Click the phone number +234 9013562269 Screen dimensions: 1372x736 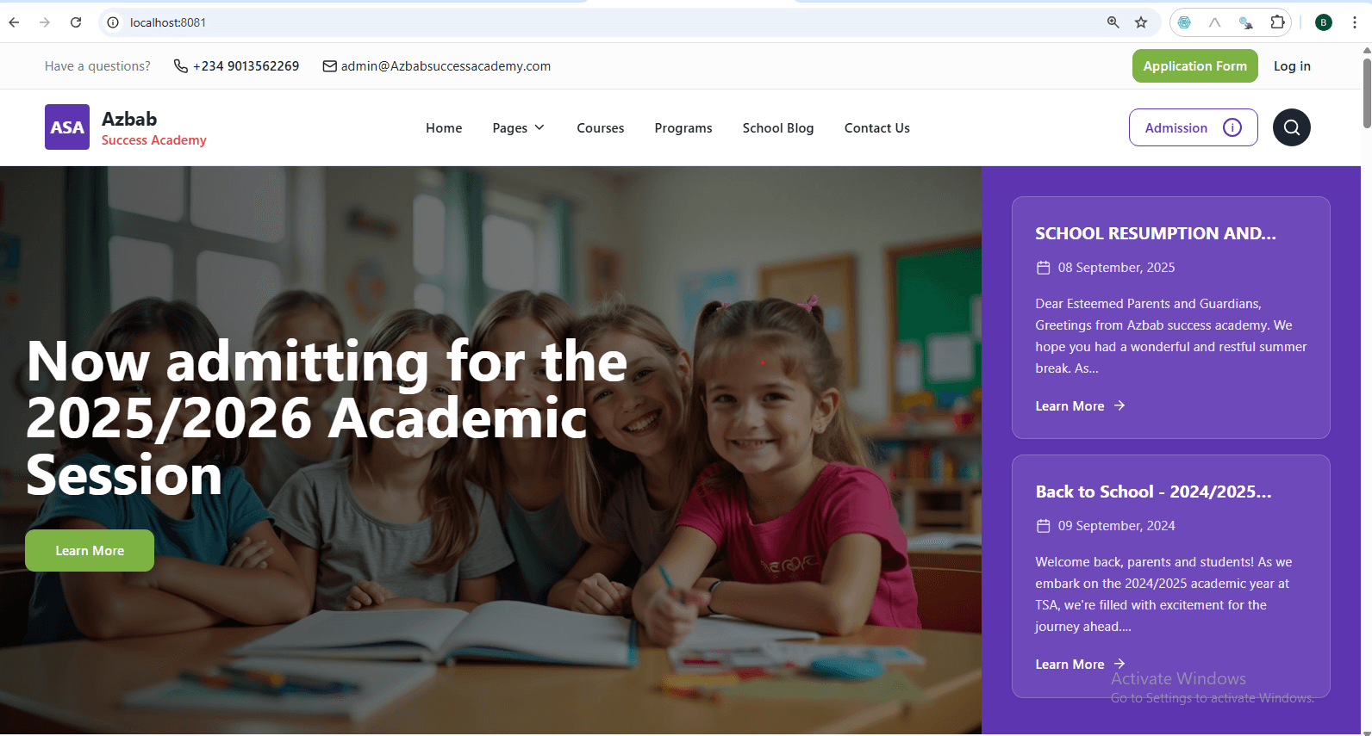pyautogui.click(x=246, y=66)
